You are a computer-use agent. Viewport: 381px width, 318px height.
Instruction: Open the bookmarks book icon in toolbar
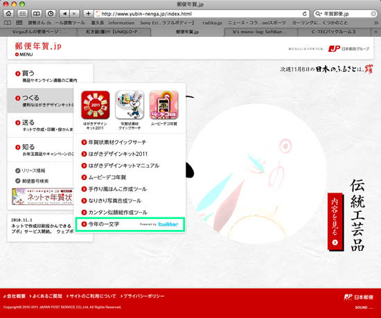tap(37, 14)
